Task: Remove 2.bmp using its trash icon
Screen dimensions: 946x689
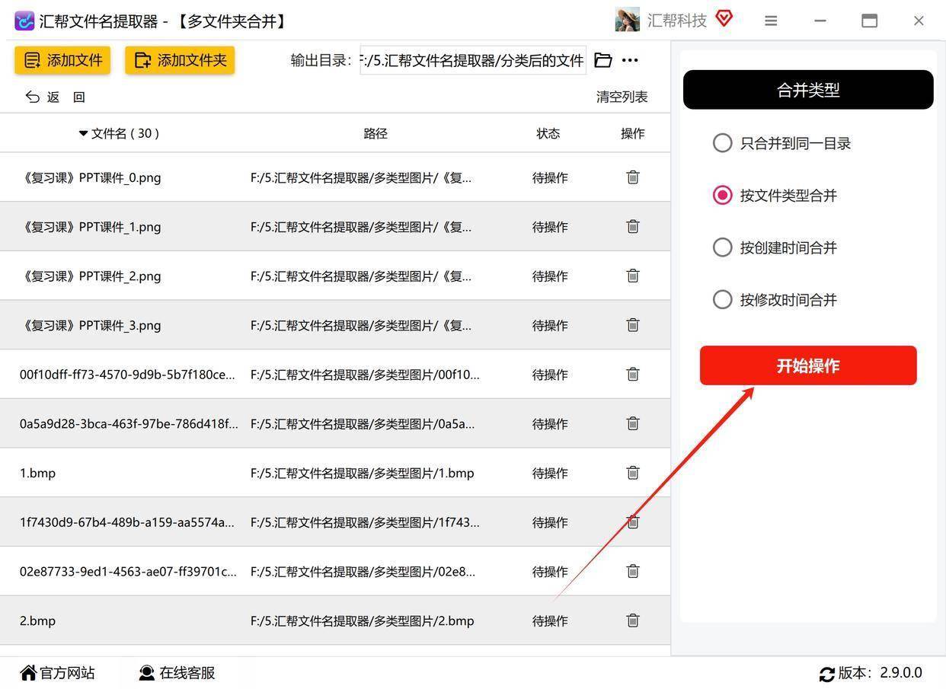Action: pyautogui.click(x=633, y=620)
